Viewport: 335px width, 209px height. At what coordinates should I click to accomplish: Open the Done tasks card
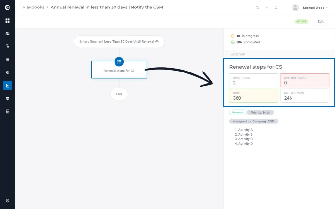254,96
